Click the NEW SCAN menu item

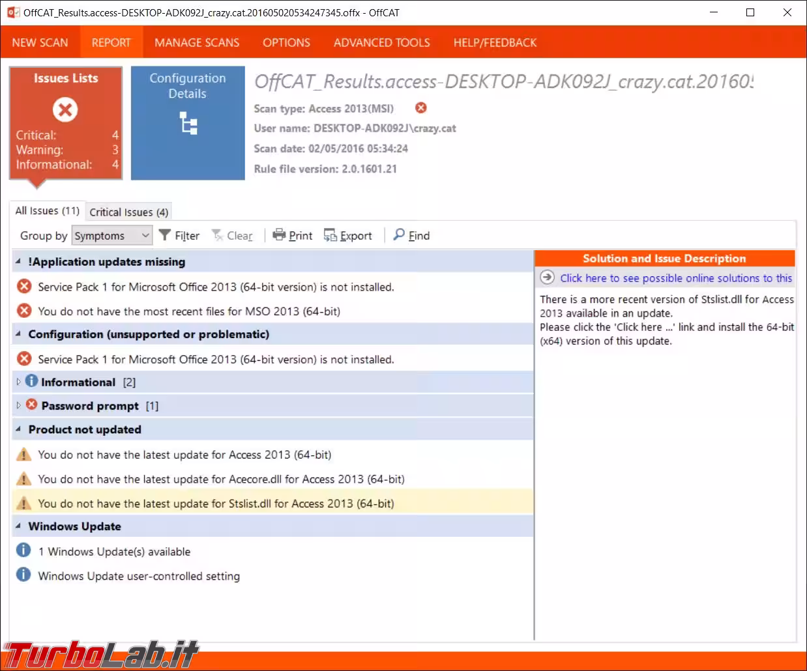click(x=40, y=43)
